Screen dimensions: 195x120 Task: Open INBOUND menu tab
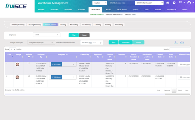41,10
